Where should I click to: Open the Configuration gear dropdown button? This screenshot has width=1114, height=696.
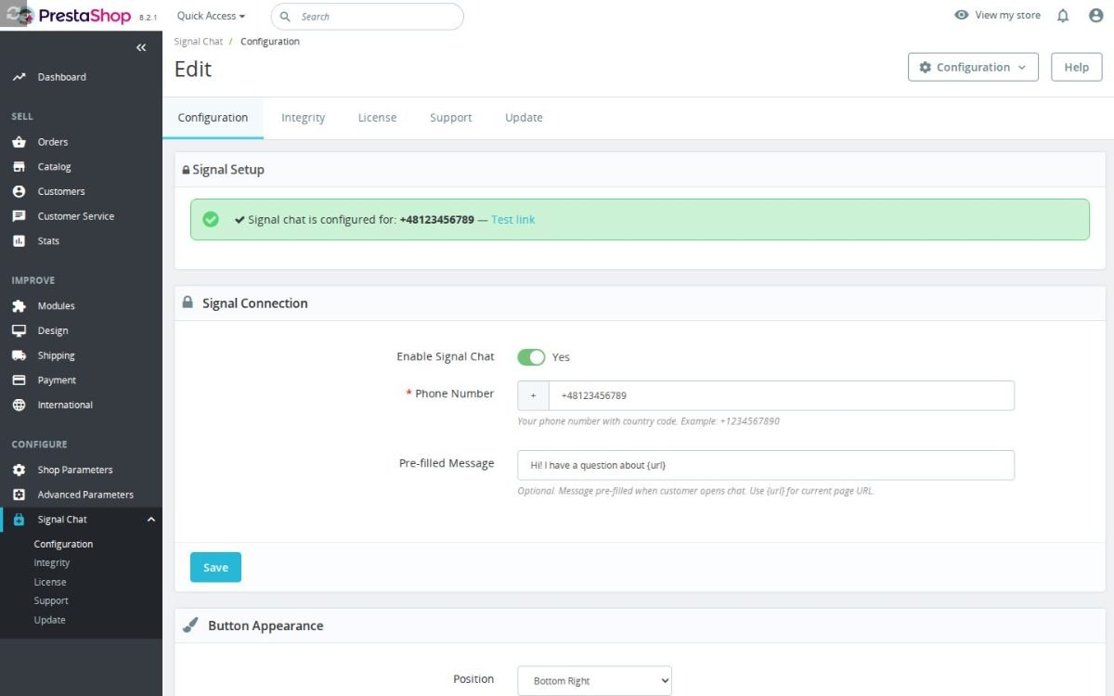tap(973, 67)
